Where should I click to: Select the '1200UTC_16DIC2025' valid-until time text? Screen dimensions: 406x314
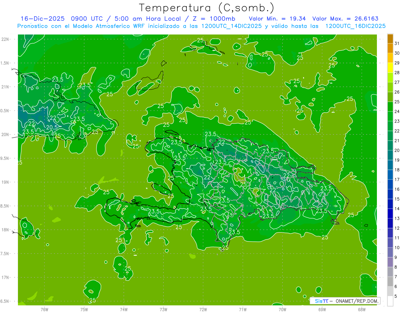[355, 26]
